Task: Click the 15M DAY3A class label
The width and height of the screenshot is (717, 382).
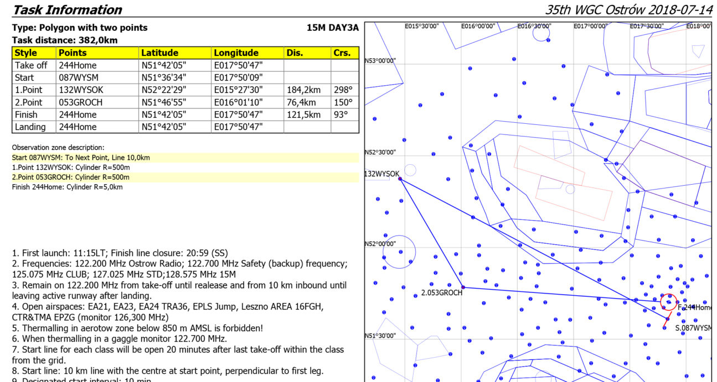Action: [x=332, y=28]
